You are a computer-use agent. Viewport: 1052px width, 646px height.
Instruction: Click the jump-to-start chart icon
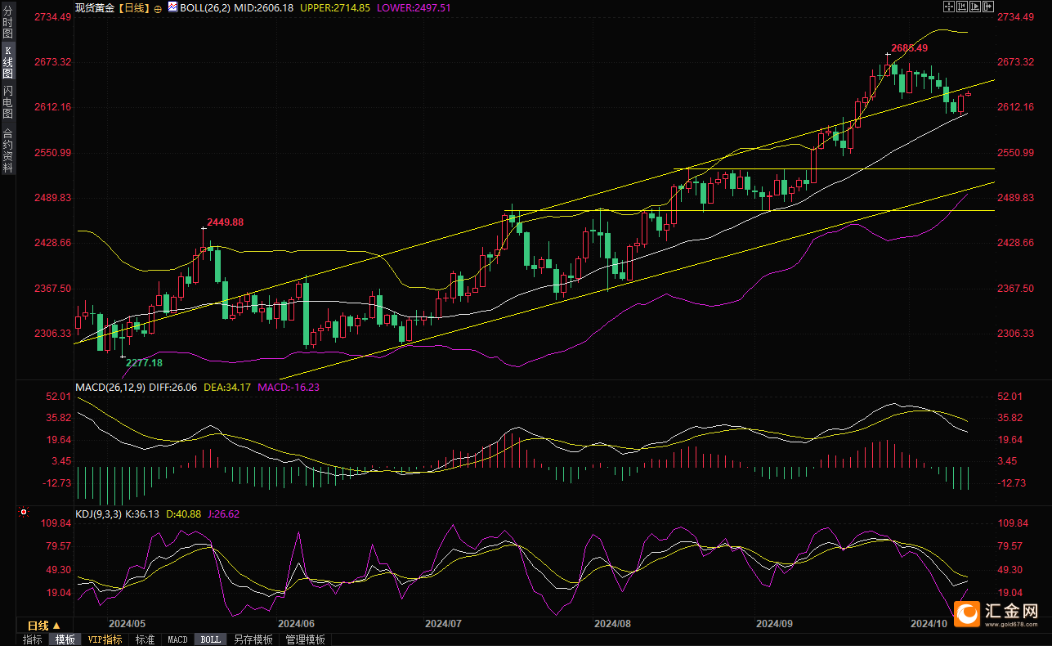[962, 7]
